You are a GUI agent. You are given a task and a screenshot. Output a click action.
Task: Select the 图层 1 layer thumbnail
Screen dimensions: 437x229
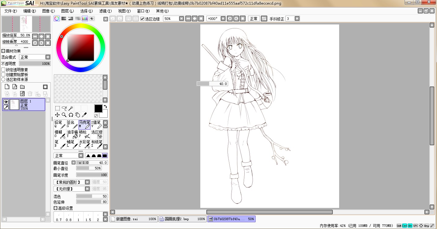click(x=14, y=105)
